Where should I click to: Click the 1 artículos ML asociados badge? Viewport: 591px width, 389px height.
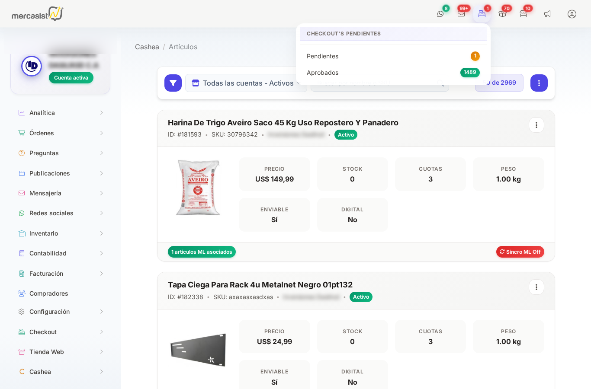tap(202, 252)
